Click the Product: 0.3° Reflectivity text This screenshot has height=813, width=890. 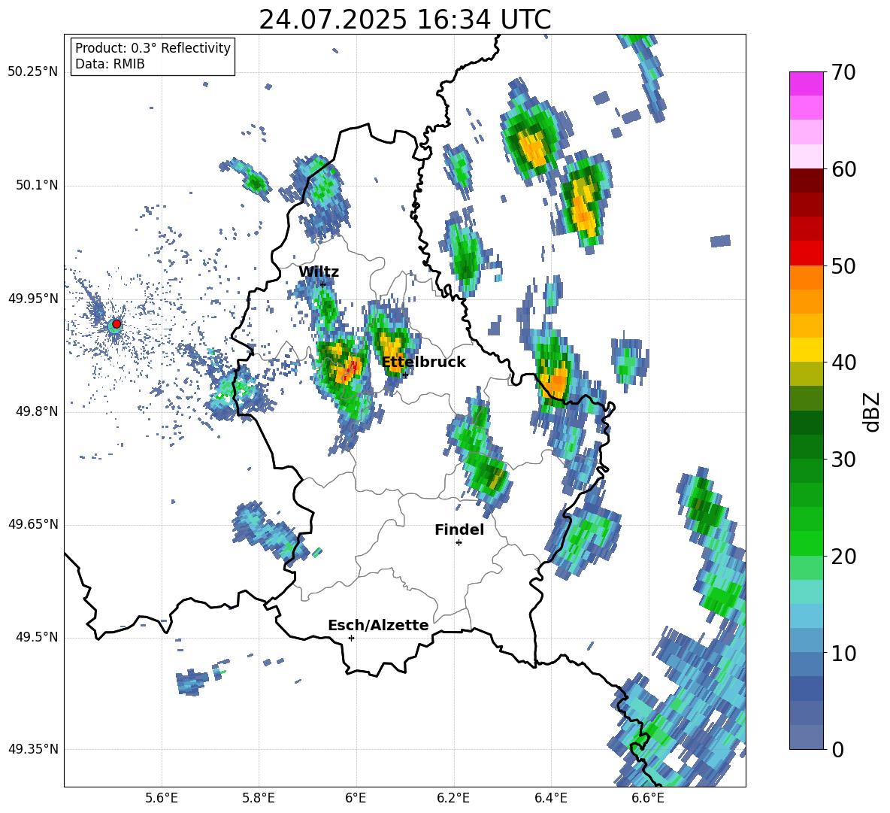tap(153, 48)
